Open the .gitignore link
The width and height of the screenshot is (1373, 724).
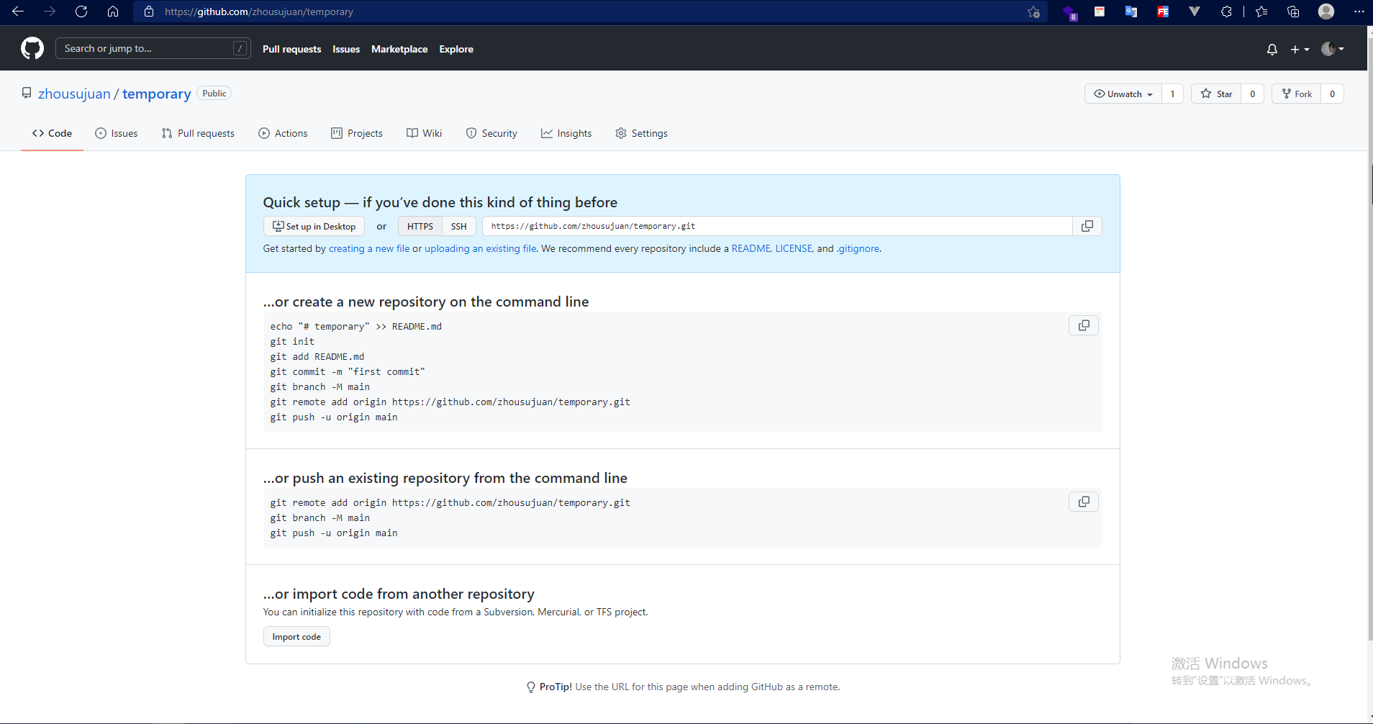858,248
